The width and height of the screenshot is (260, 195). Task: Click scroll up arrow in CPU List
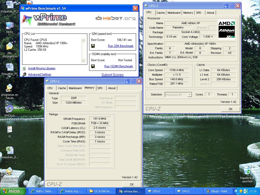click(83, 40)
